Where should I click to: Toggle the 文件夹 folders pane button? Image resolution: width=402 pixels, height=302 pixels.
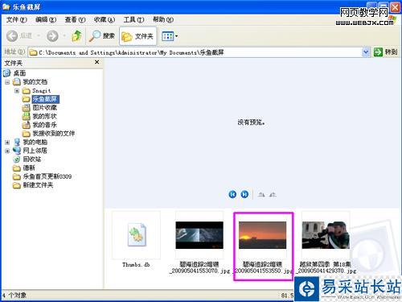[137, 35]
